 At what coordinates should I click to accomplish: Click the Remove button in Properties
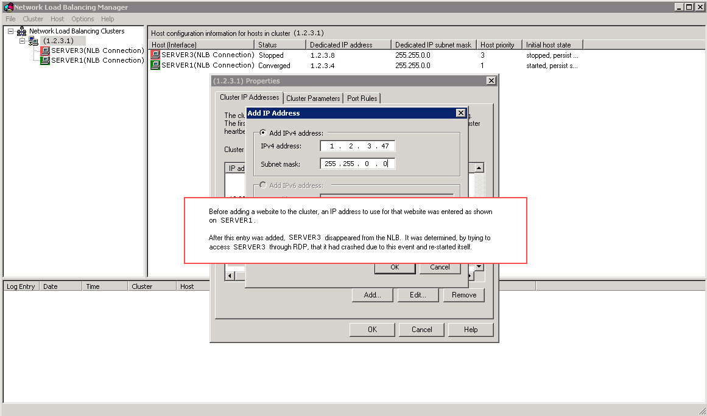[464, 295]
